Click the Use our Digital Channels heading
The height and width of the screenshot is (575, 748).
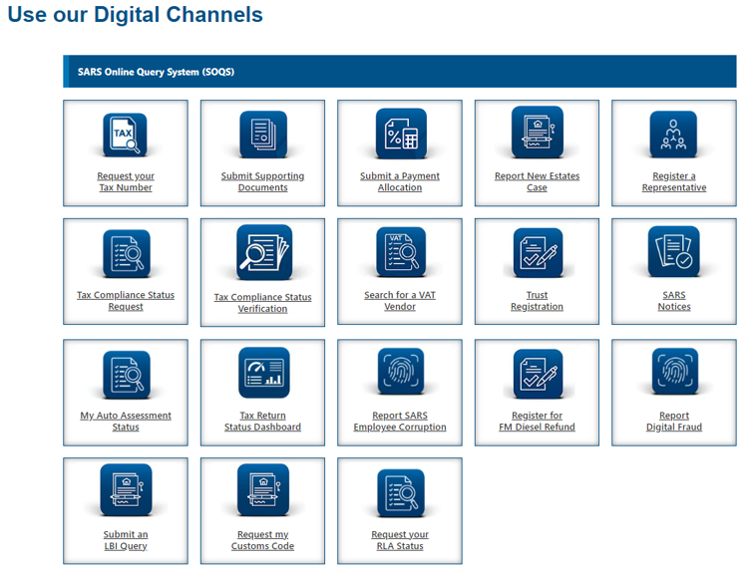pyautogui.click(x=135, y=14)
